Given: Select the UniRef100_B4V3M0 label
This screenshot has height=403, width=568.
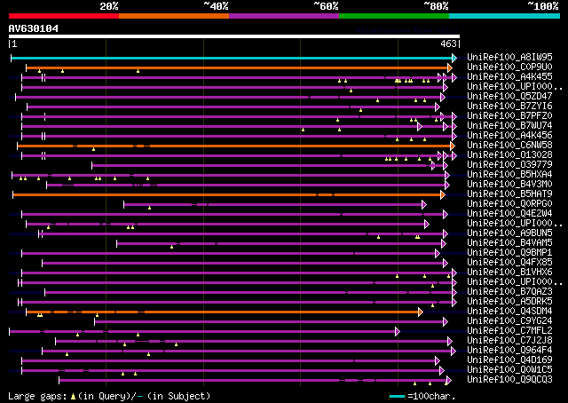Looking at the screenshot, I should (509, 185).
